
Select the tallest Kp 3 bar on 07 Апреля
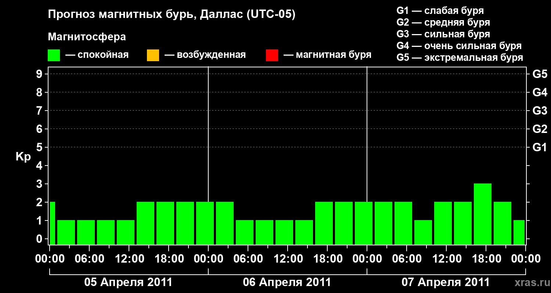pyautogui.click(x=483, y=214)
